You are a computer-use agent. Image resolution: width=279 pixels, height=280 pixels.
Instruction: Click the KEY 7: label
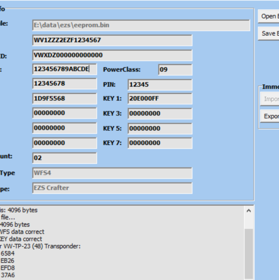(112, 143)
